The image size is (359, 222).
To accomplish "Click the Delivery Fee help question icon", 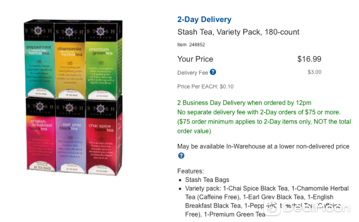I will [x=213, y=72].
